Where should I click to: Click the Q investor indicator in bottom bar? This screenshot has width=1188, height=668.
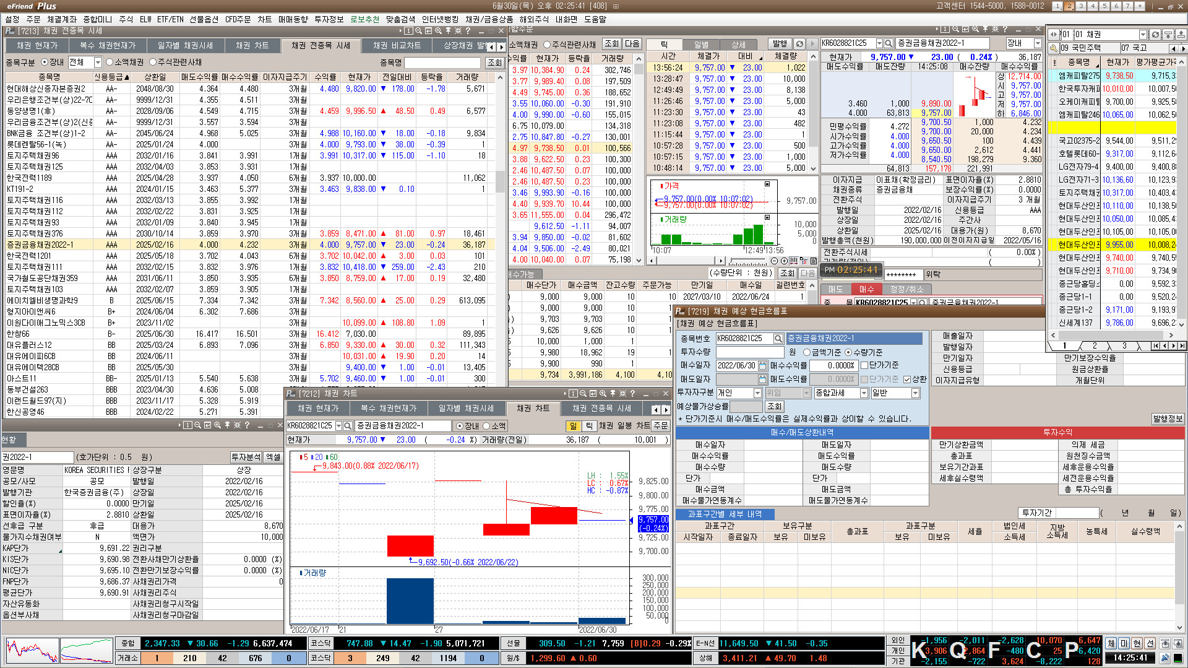[958, 650]
